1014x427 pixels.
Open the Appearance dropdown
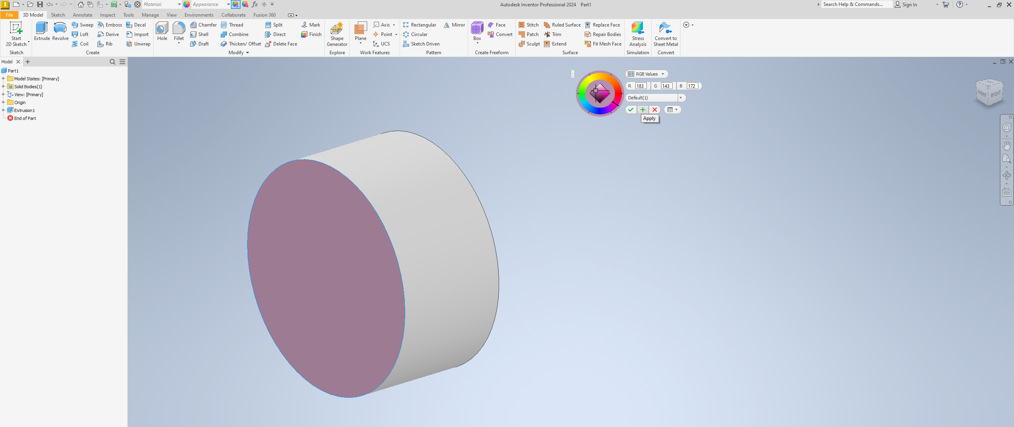[x=228, y=4]
